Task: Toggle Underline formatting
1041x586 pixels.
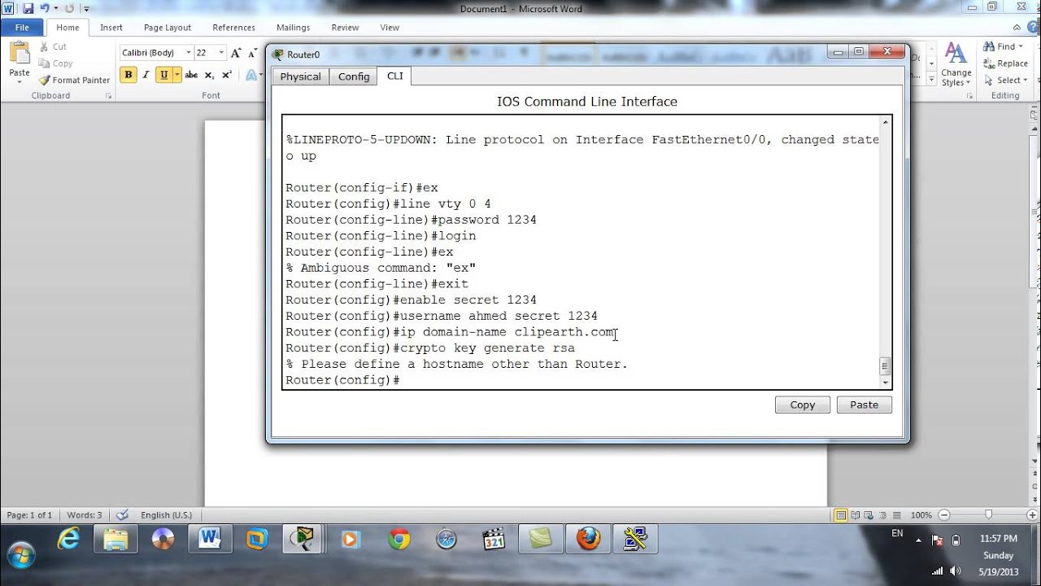Action: [x=163, y=75]
